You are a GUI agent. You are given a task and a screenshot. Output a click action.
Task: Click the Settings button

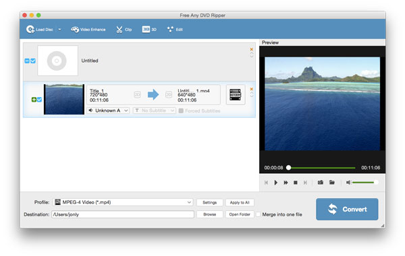[209, 202]
